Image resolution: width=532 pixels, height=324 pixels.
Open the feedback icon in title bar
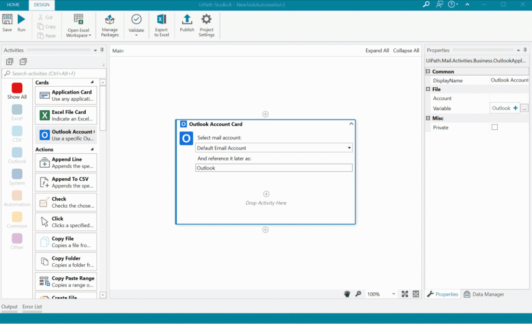(x=440, y=4)
